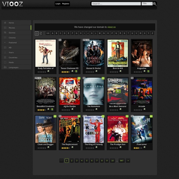The image size is (179, 179).
Task: Click the Home sidebar icon
Action: point(5,23)
